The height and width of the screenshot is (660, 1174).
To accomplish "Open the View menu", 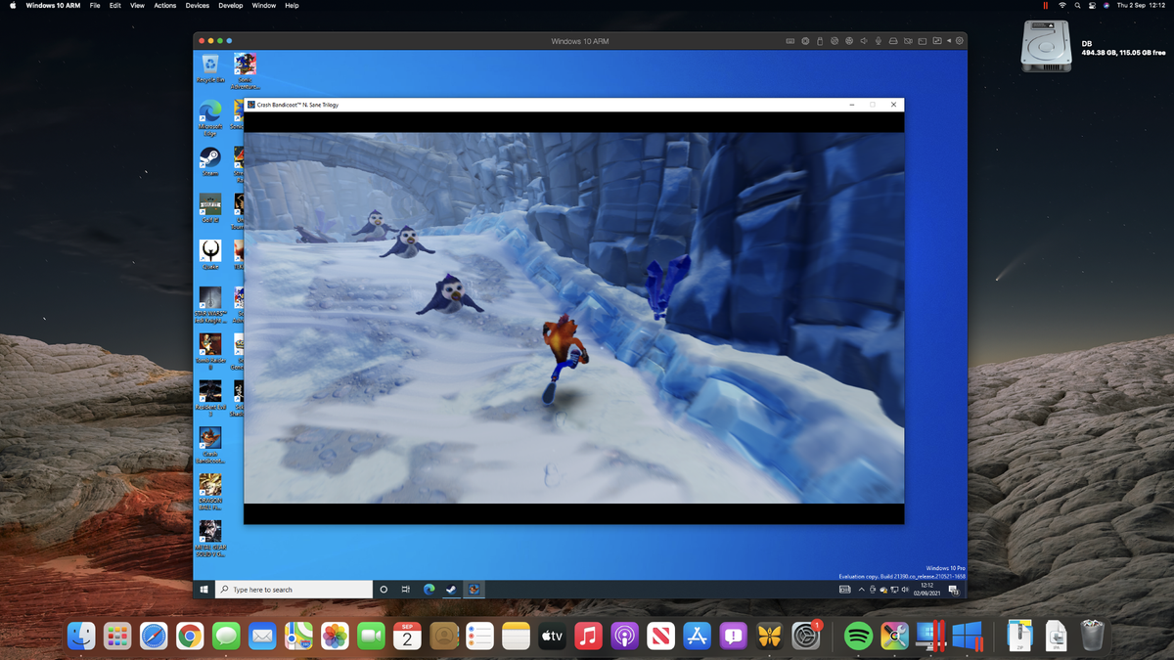I will tap(137, 5).
